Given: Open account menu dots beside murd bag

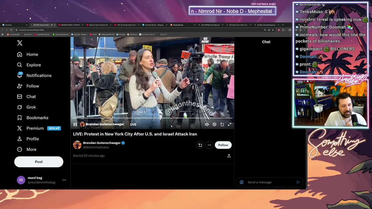Looking at the screenshot, I should click(x=64, y=180).
